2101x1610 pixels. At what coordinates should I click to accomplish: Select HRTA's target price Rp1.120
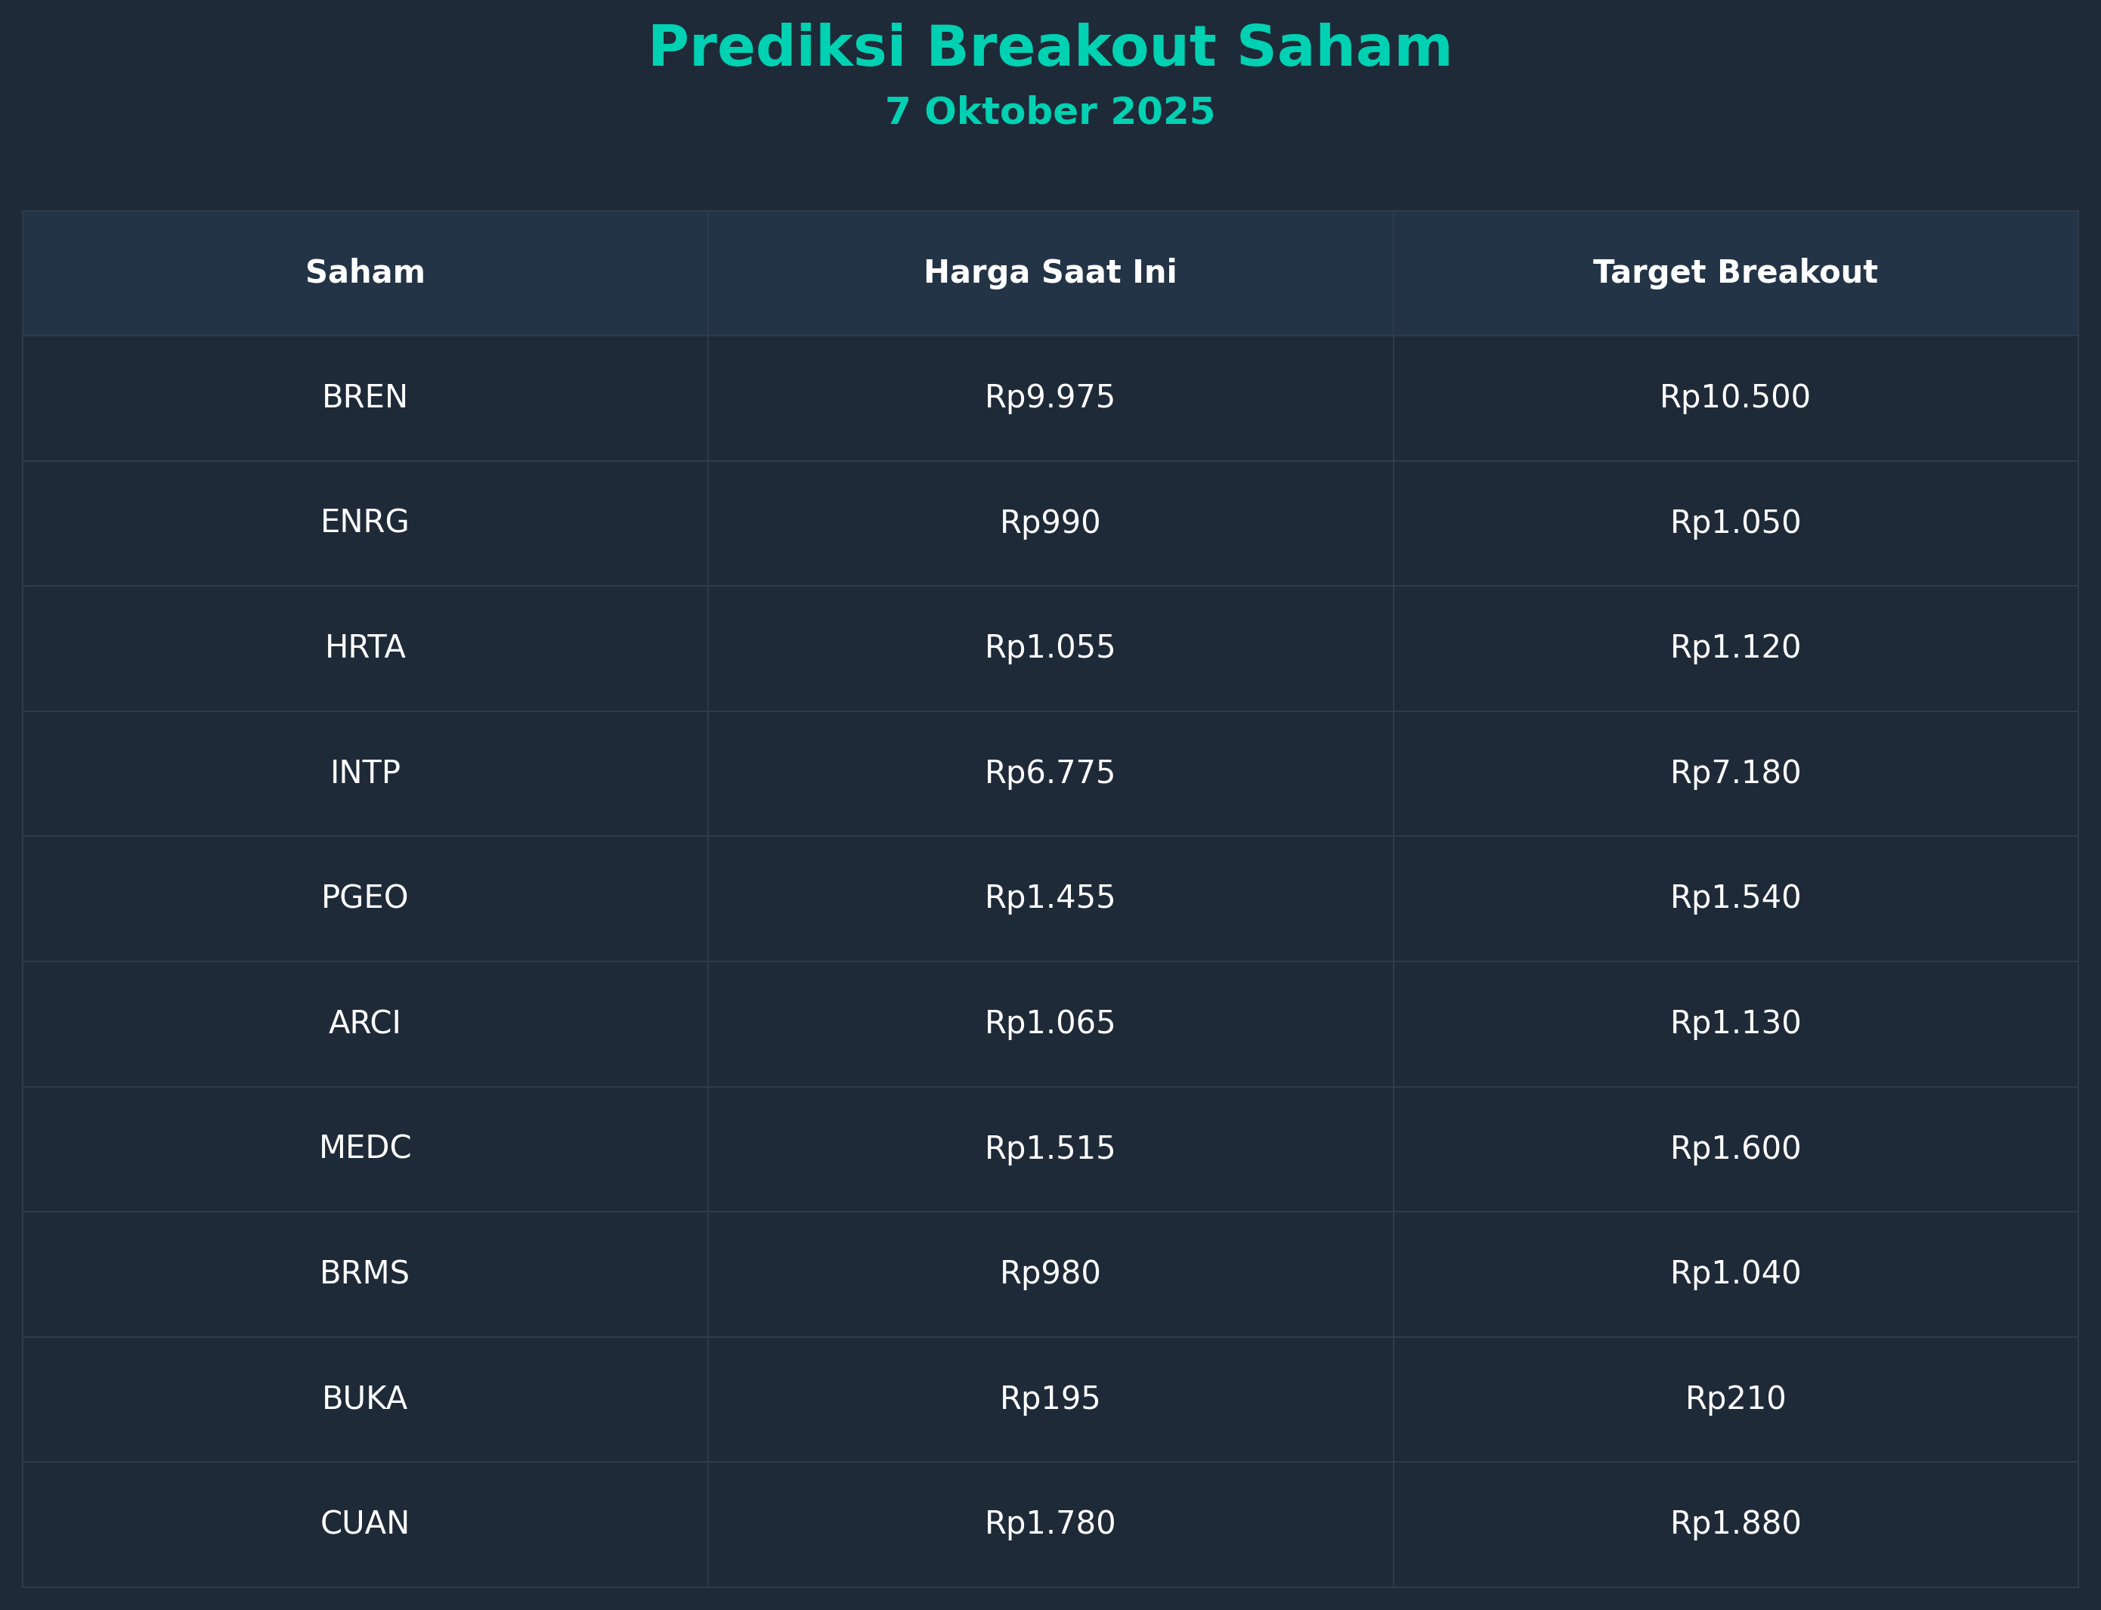click(x=1735, y=648)
